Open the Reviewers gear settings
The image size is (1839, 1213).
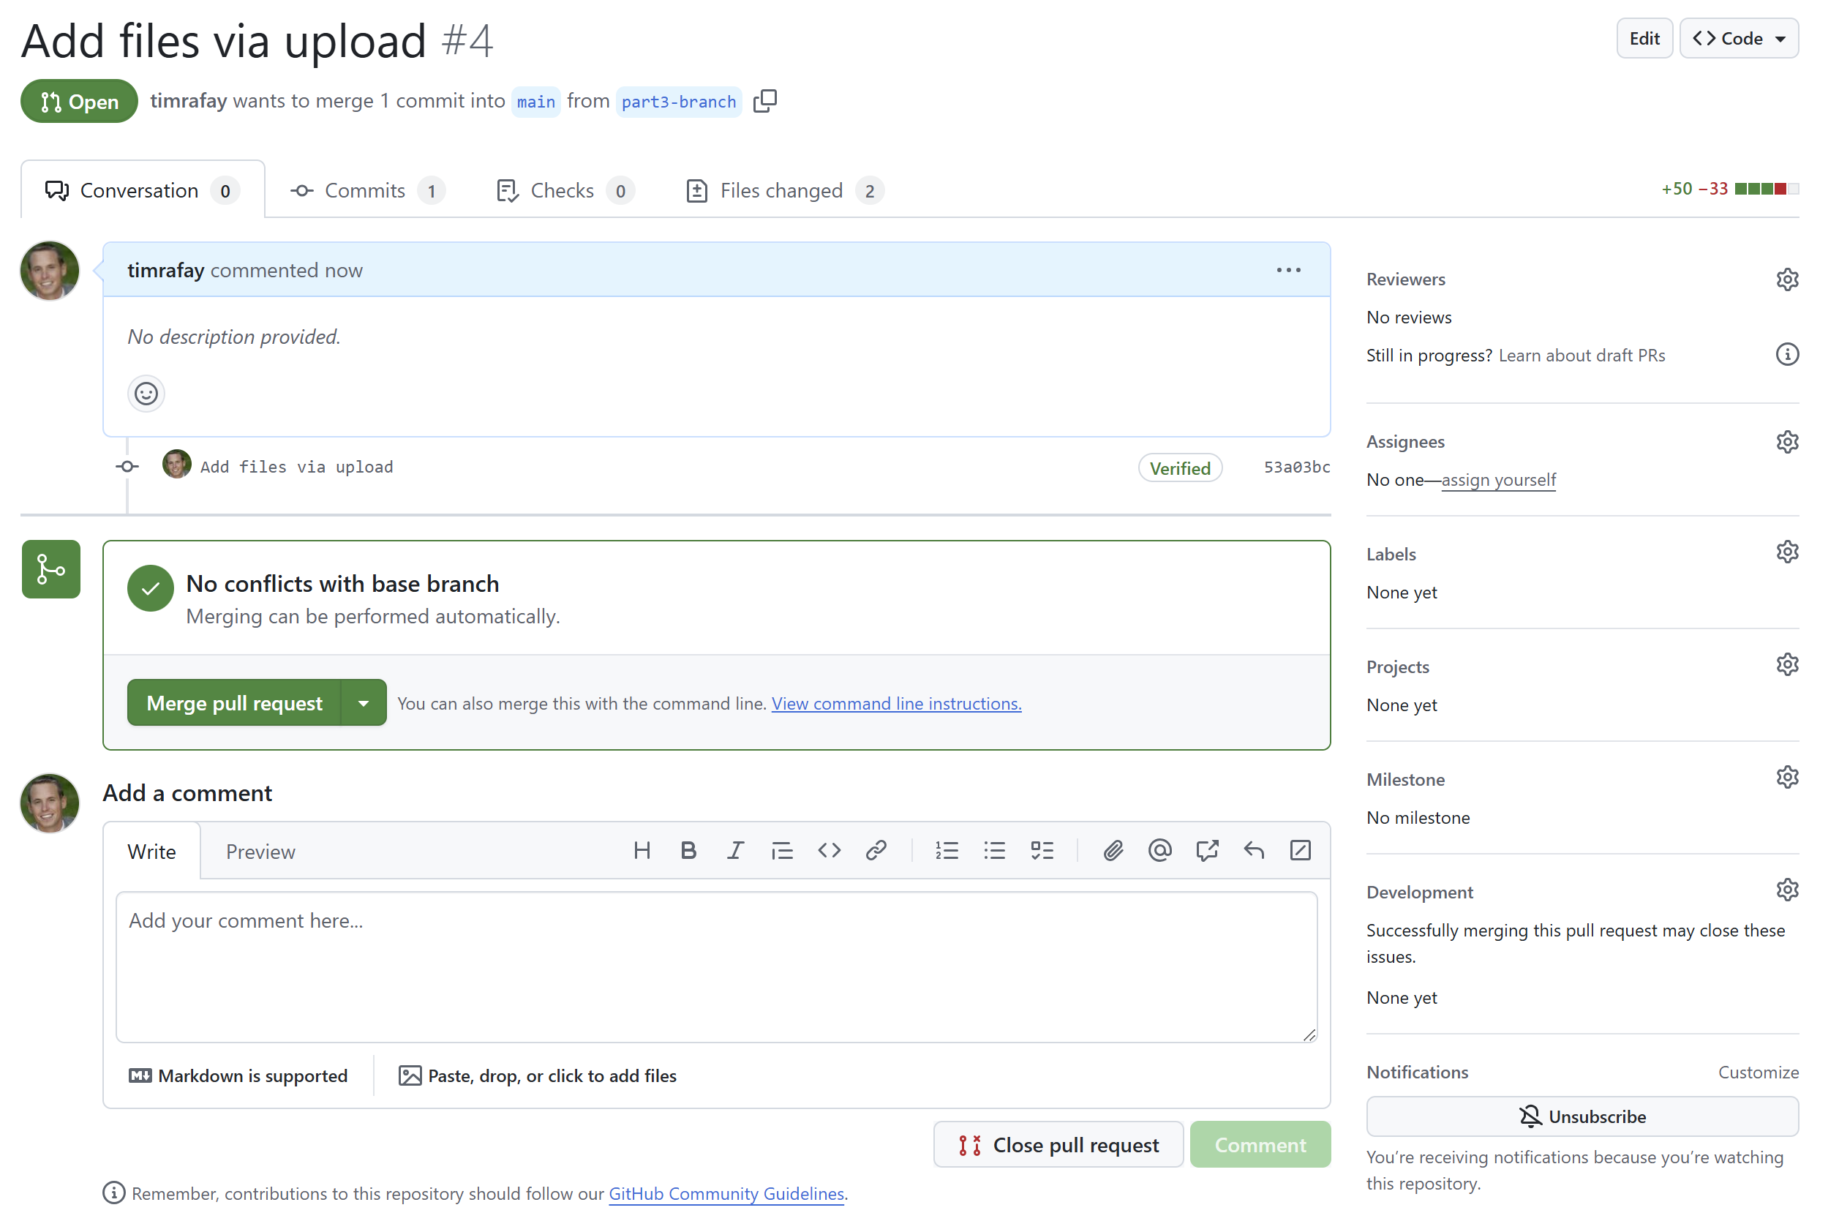1786,279
